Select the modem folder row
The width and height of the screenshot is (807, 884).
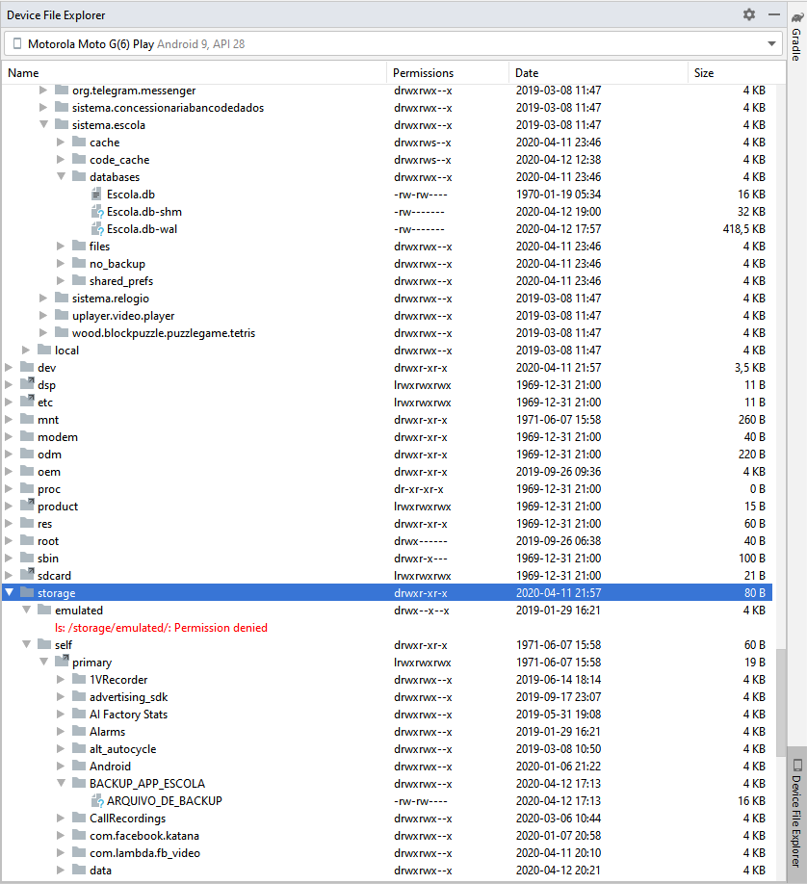[387, 437]
